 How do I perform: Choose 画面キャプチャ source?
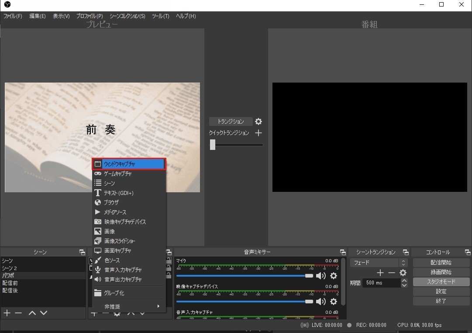129,251
